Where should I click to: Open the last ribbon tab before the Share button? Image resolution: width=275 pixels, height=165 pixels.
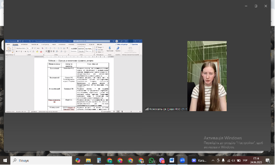[100, 44]
